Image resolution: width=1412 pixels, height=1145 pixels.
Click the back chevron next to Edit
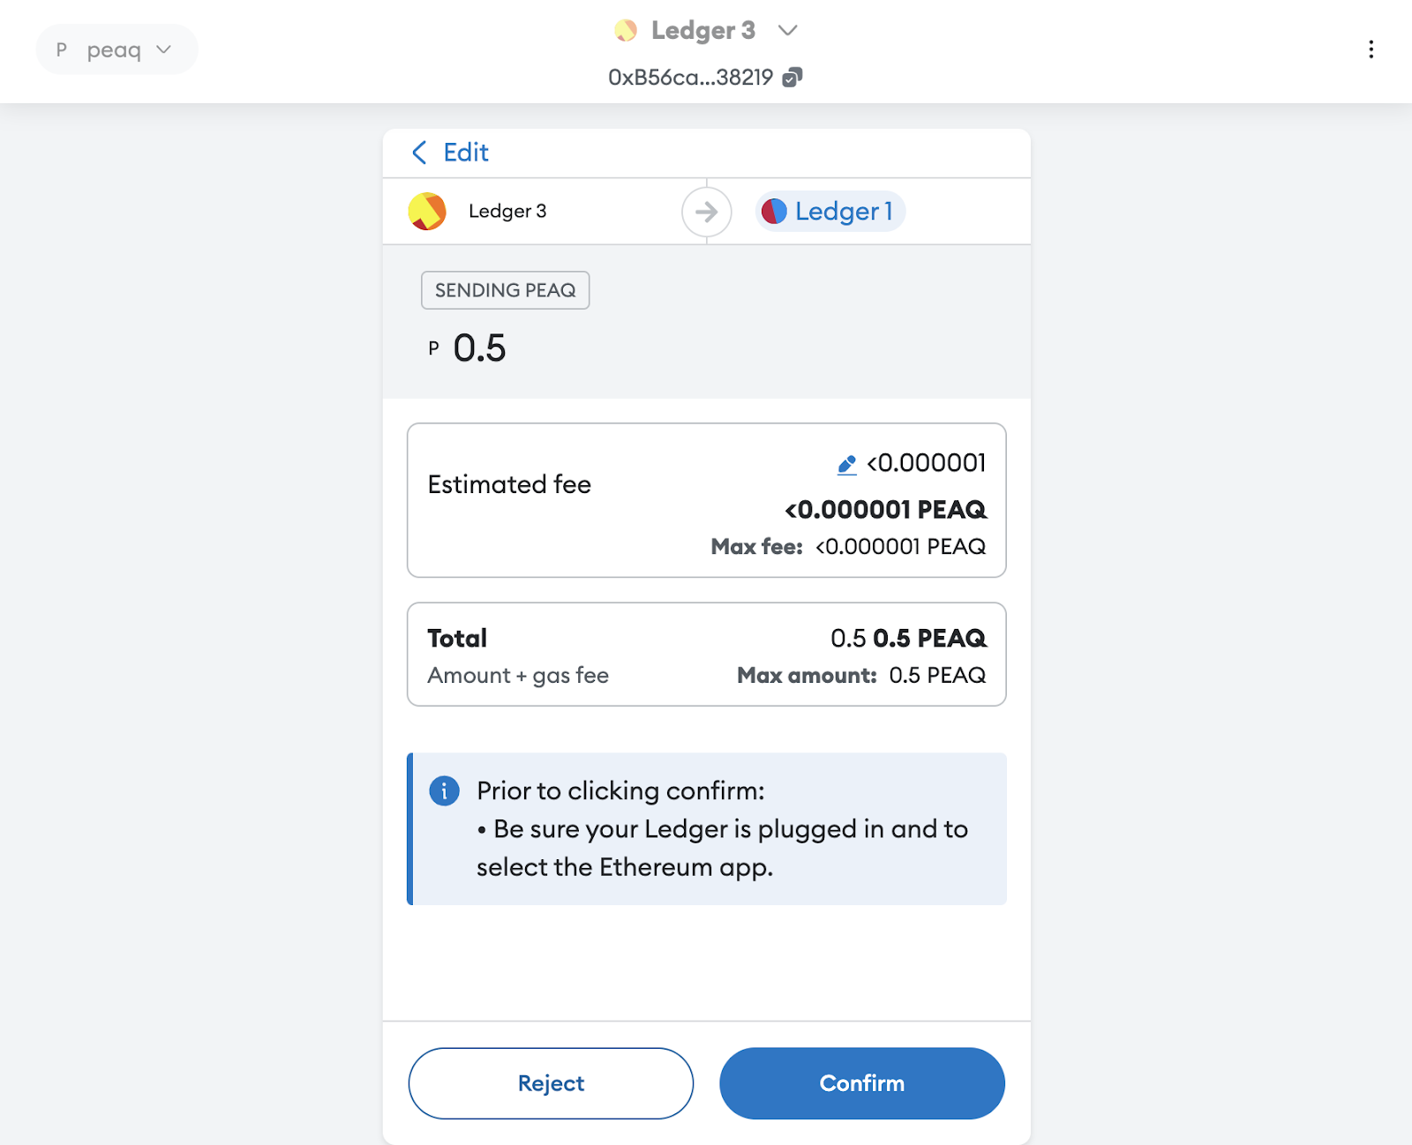418,152
